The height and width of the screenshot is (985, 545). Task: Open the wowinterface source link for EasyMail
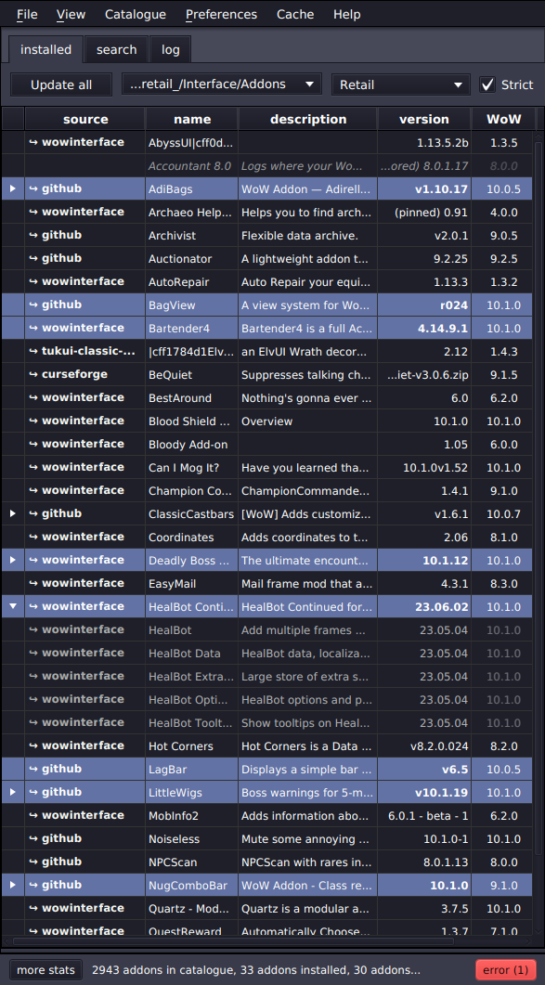point(77,584)
